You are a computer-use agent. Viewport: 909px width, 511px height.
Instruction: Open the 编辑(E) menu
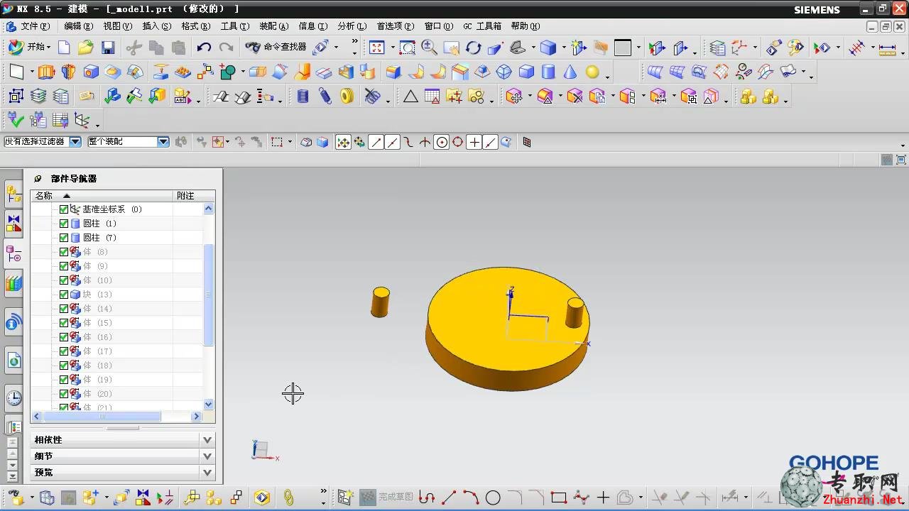[x=79, y=26]
